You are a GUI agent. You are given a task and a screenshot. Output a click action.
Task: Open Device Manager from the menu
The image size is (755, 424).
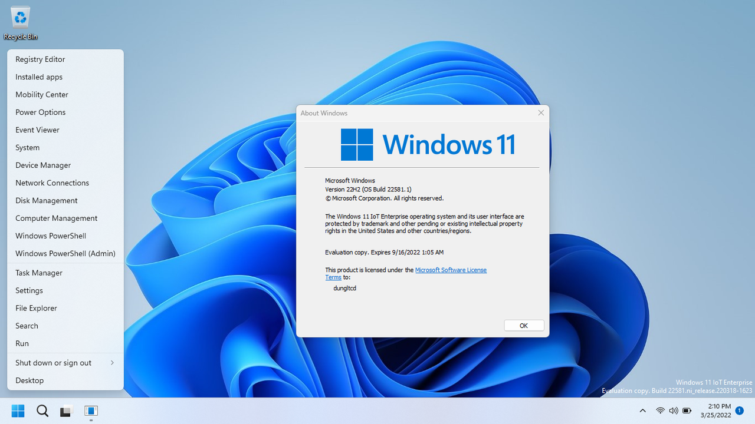tap(65, 165)
